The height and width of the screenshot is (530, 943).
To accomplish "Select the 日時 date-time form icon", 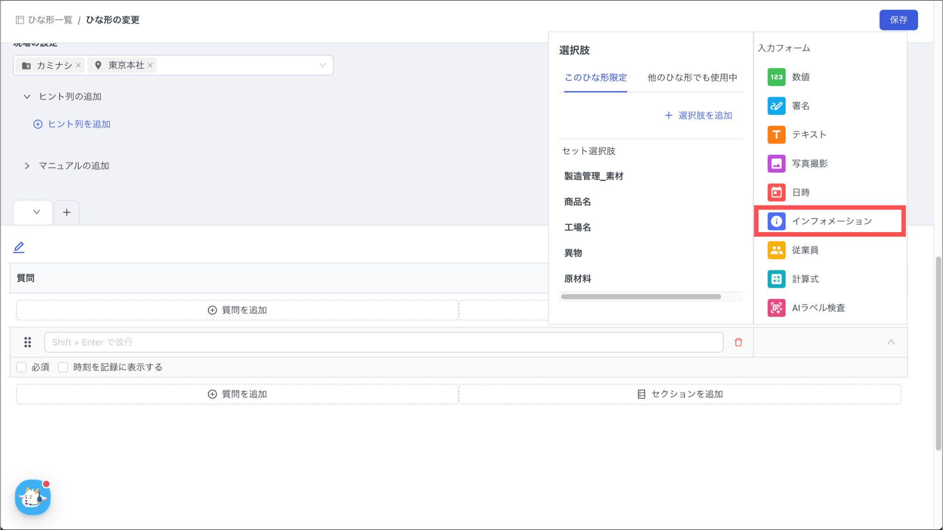I will click(x=776, y=192).
